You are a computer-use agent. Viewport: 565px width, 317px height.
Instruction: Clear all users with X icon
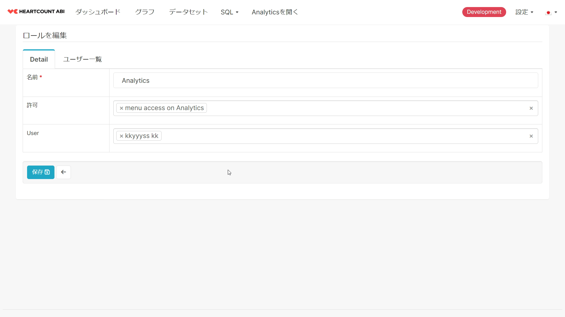(531, 136)
